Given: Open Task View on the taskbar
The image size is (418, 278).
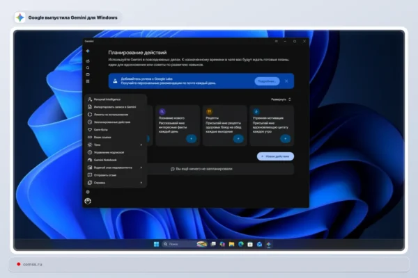Looking at the screenshot, I should (x=213, y=244).
